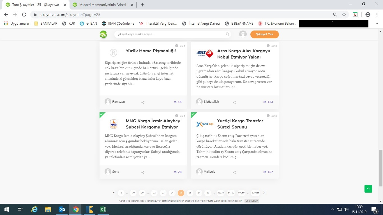Image resolution: width=383 pixels, height=215 pixels.
Task: Open the İnternet Vergi Dairesi bookmark
Action: pyautogui.click(x=201, y=24)
